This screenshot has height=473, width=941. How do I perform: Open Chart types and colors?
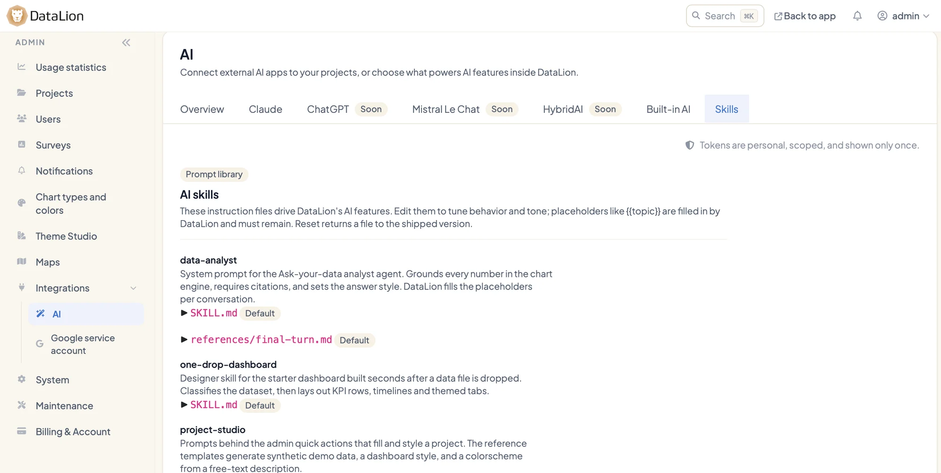tap(71, 204)
